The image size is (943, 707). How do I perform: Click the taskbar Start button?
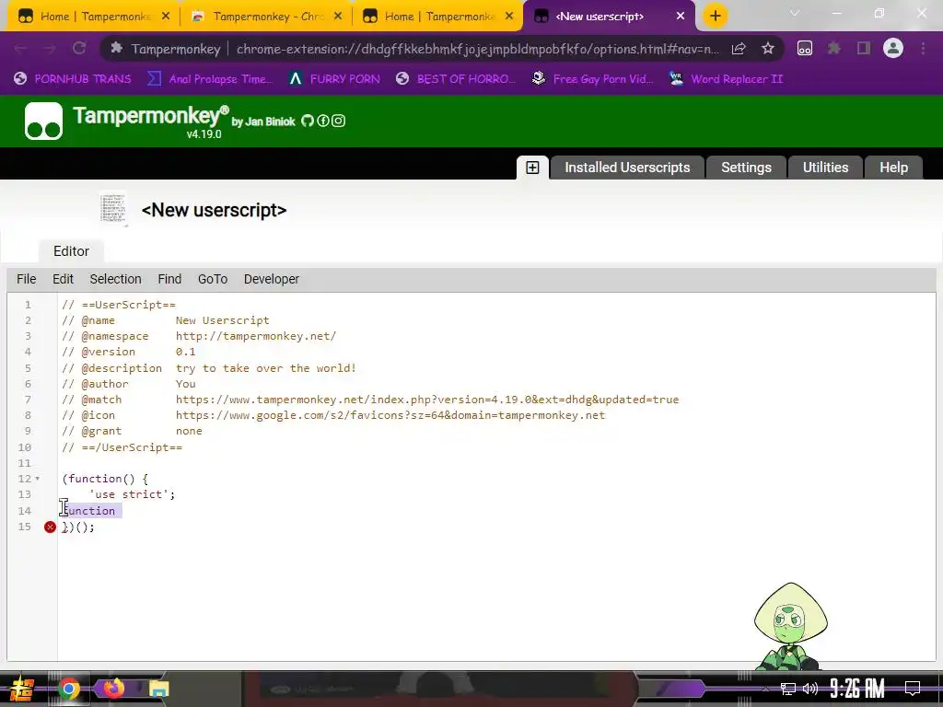[x=22, y=690]
